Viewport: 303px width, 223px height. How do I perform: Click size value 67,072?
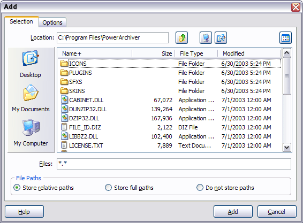(x=163, y=100)
